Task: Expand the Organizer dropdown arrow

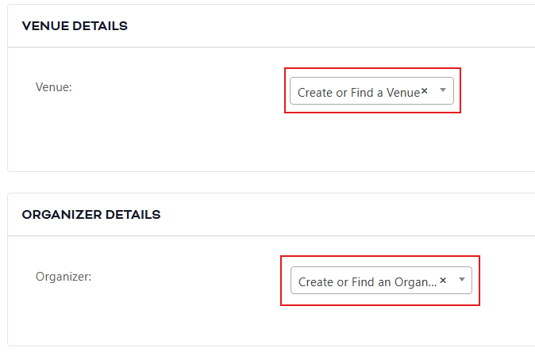Action: pos(461,280)
